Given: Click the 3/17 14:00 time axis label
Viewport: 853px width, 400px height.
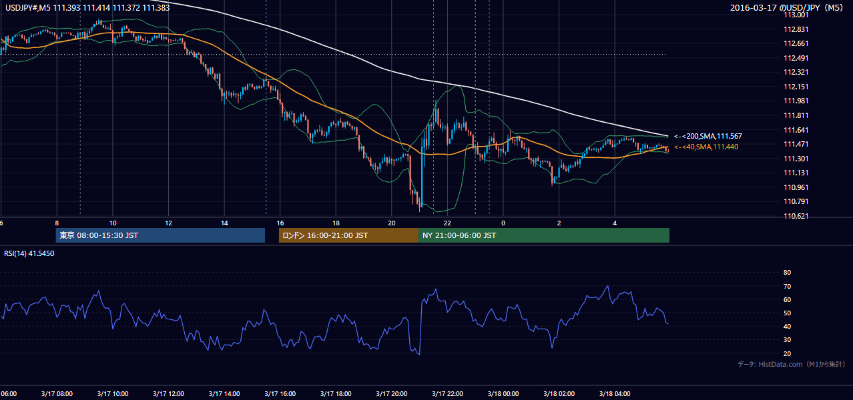Looking at the screenshot, I should click(224, 393).
